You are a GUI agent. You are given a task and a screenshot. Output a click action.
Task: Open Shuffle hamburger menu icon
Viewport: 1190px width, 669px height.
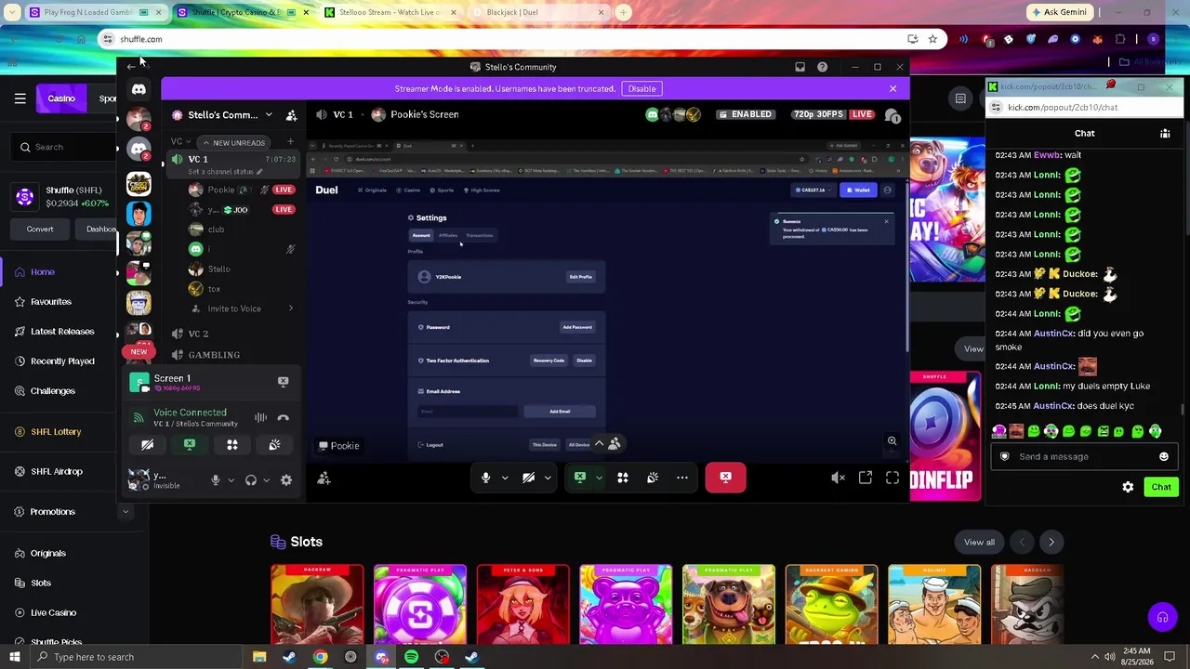20,98
